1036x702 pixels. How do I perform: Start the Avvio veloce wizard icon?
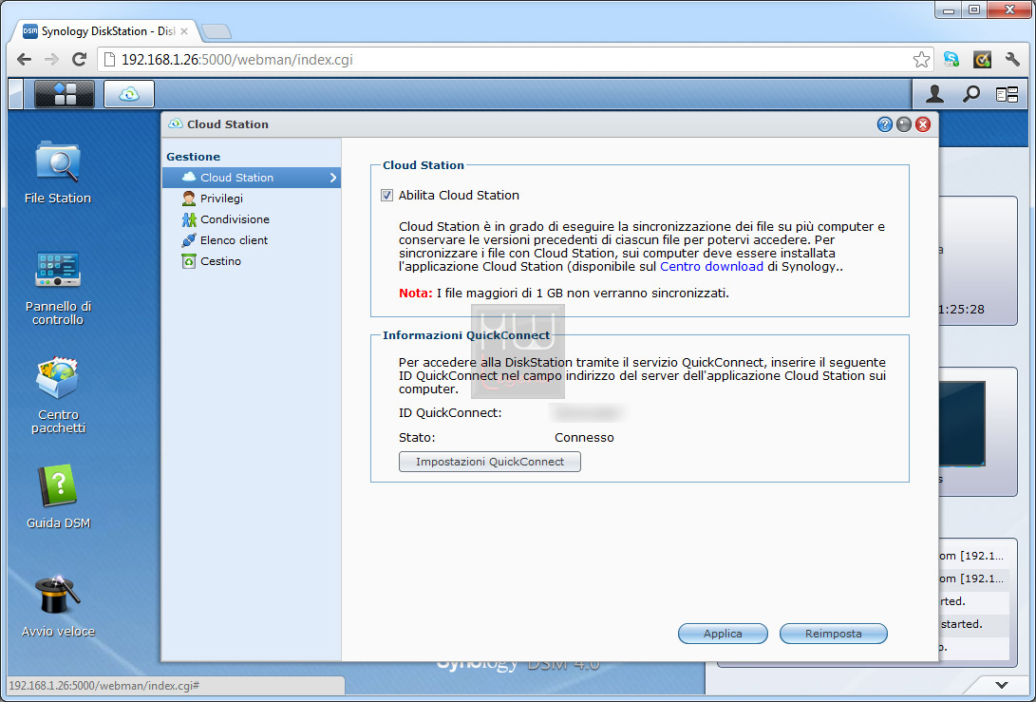click(x=58, y=606)
